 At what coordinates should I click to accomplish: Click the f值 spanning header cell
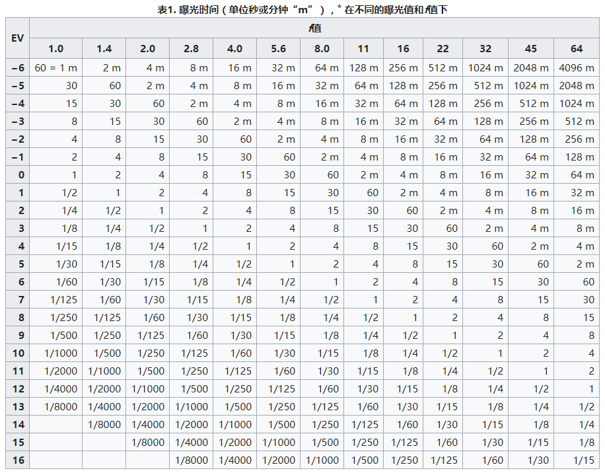pyautogui.click(x=314, y=28)
